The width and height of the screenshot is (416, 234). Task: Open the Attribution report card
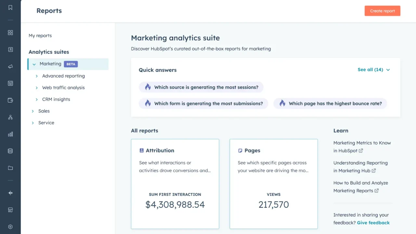pyautogui.click(x=175, y=184)
